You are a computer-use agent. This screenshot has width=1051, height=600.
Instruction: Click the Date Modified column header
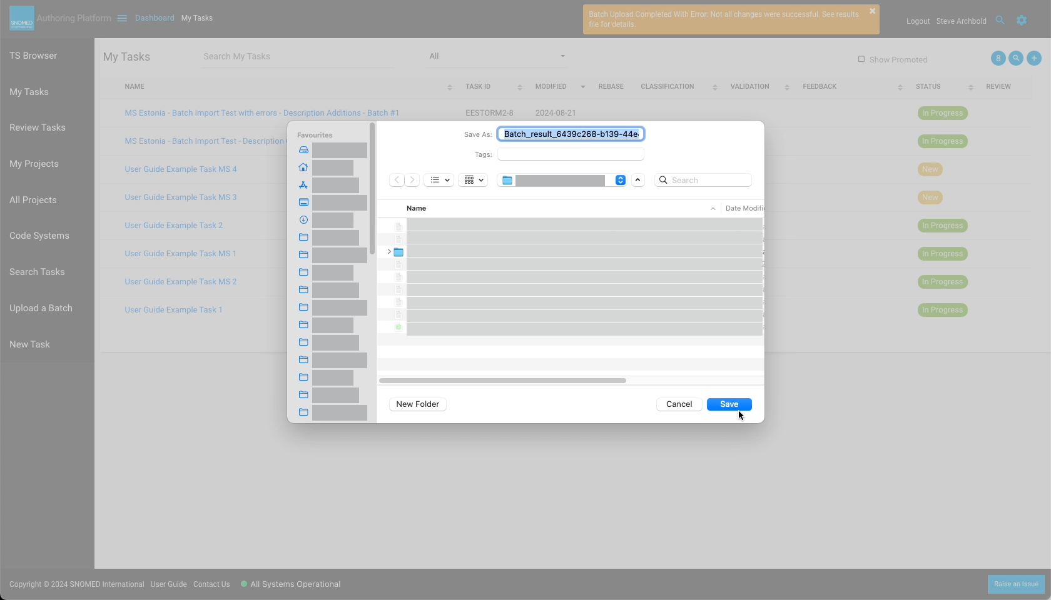click(744, 208)
